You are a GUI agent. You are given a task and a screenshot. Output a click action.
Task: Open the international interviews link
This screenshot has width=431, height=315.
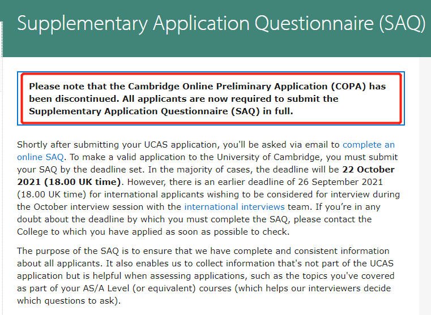point(234,206)
